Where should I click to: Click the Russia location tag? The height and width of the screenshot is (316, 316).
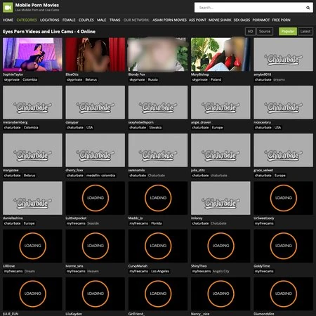tap(153, 79)
